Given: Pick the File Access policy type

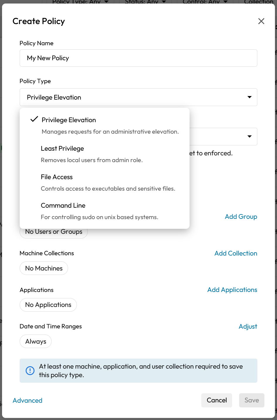Looking at the screenshot, I should (x=57, y=177).
